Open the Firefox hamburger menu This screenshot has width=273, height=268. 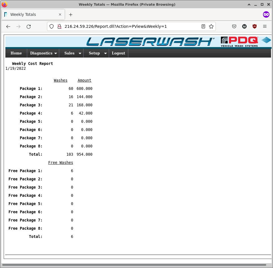[x=265, y=26]
